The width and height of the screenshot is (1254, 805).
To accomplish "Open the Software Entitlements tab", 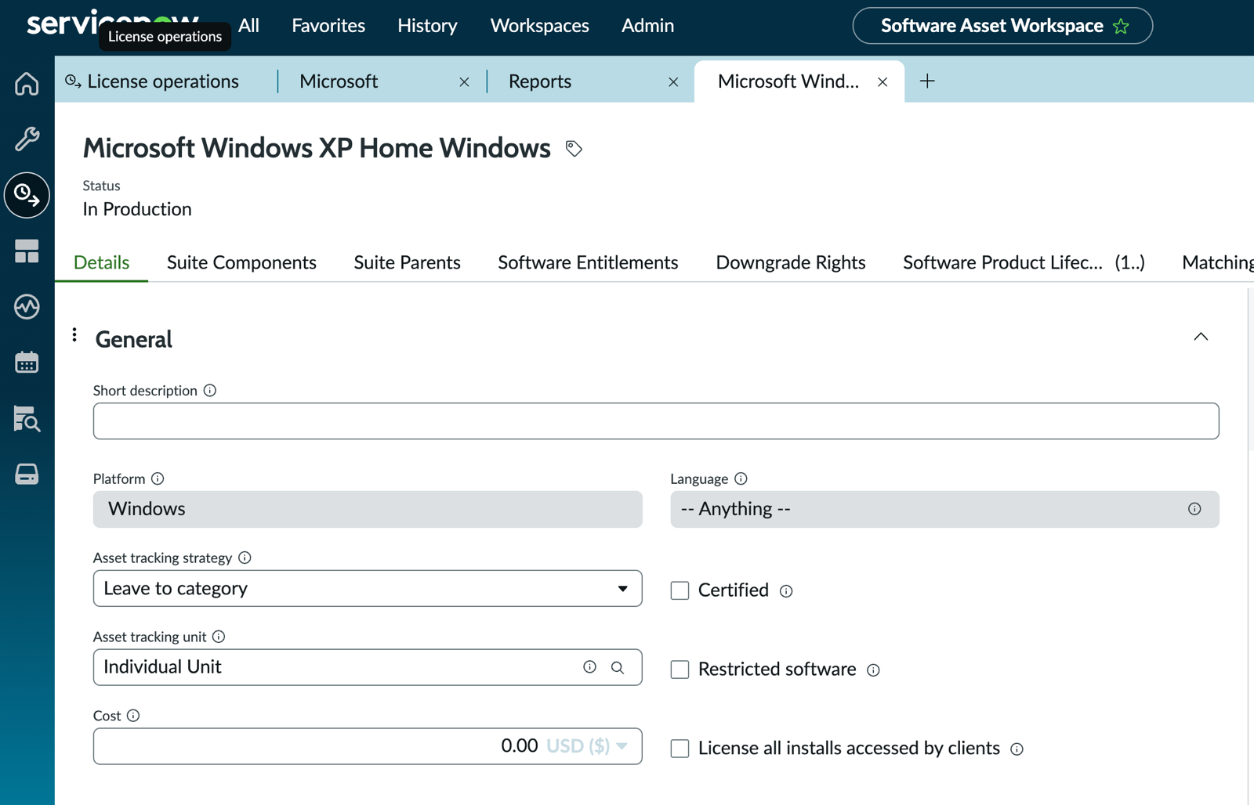I will tap(588, 262).
